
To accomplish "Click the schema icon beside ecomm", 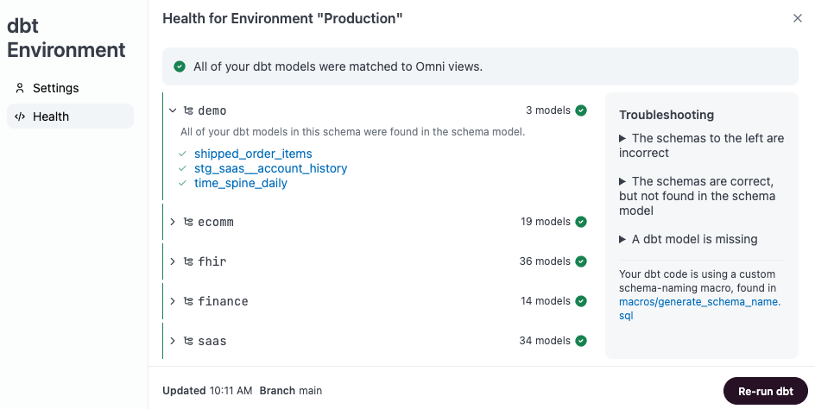I will (187, 222).
